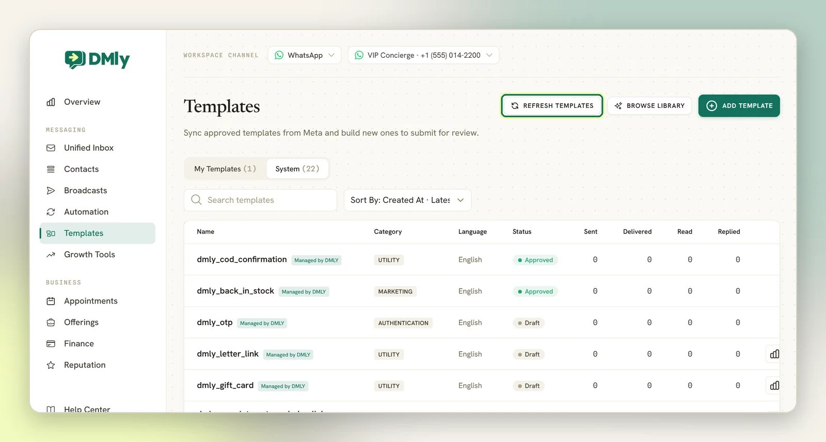Click the Appointments calendar icon
This screenshot has width=826, height=442.
click(51, 301)
